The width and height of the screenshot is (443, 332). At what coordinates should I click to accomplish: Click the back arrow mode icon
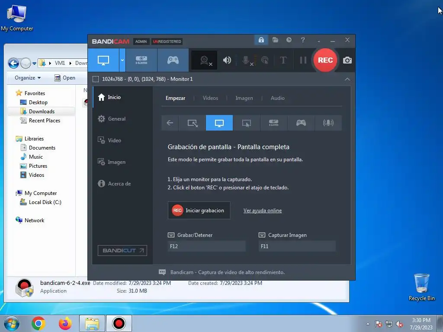(x=170, y=123)
